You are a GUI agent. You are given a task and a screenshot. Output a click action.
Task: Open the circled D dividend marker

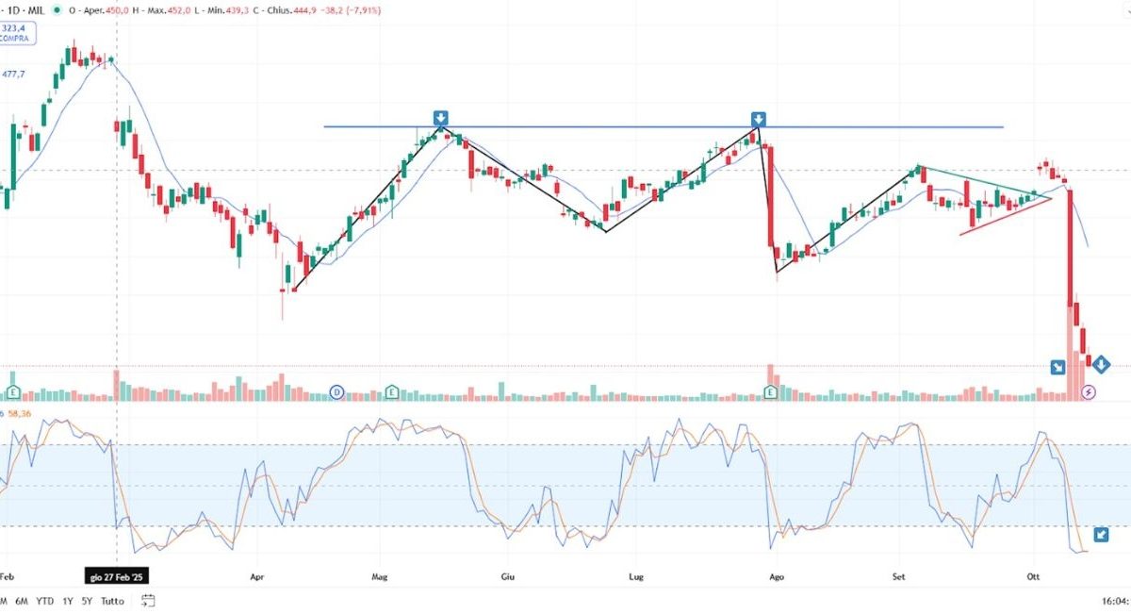tap(337, 391)
